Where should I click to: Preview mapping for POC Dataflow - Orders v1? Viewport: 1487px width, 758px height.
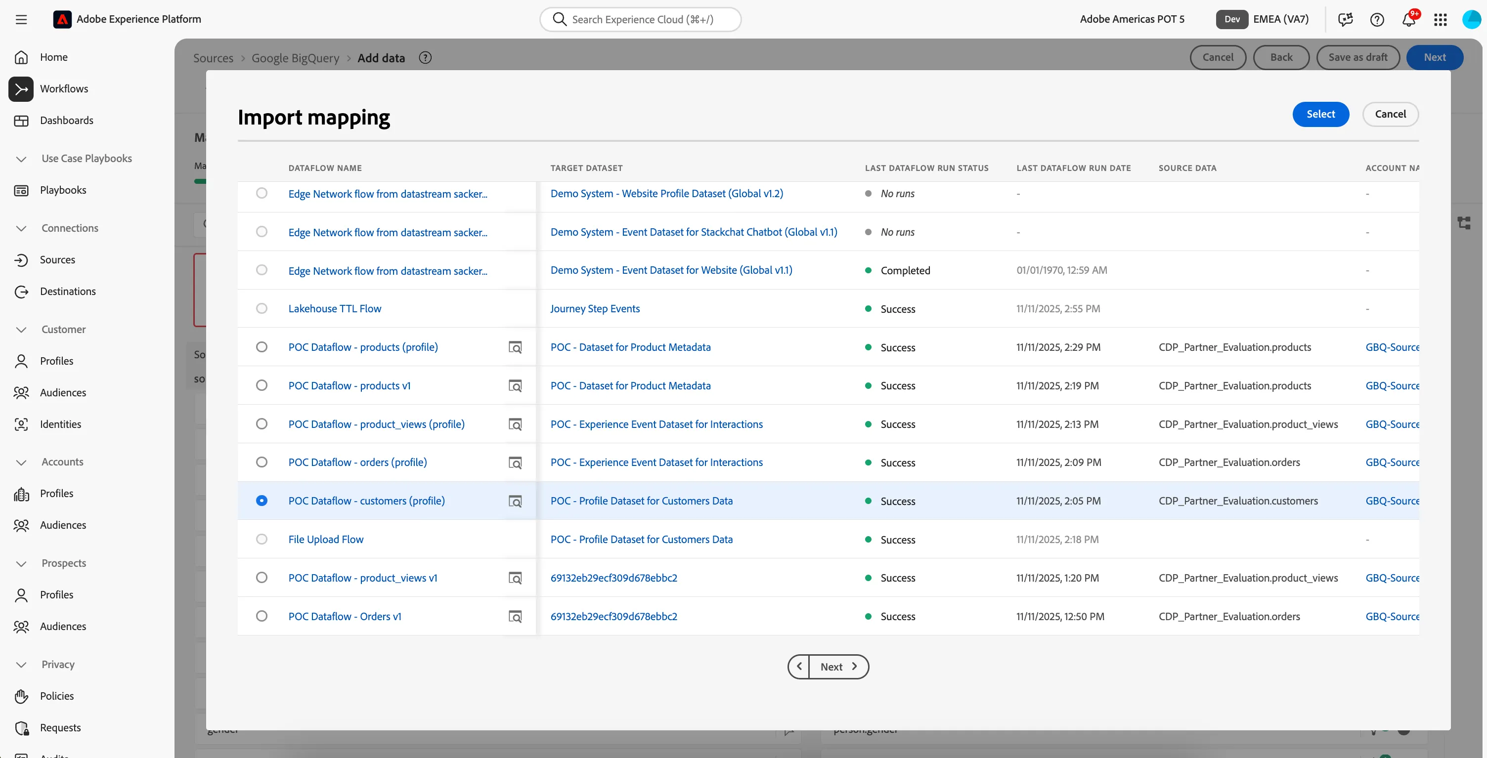coord(515,617)
